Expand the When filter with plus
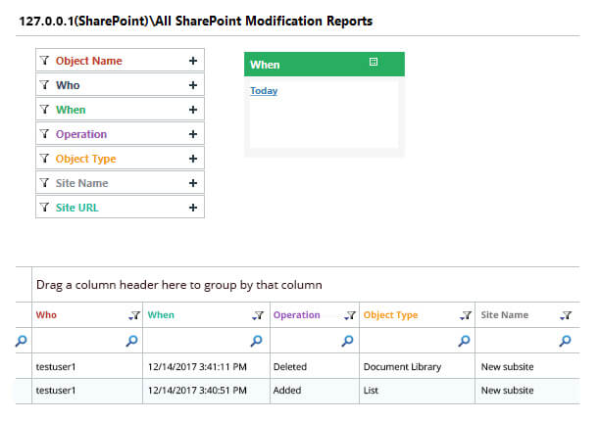Image resolution: width=600 pixels, height=421 pixels. pos(193,110)
